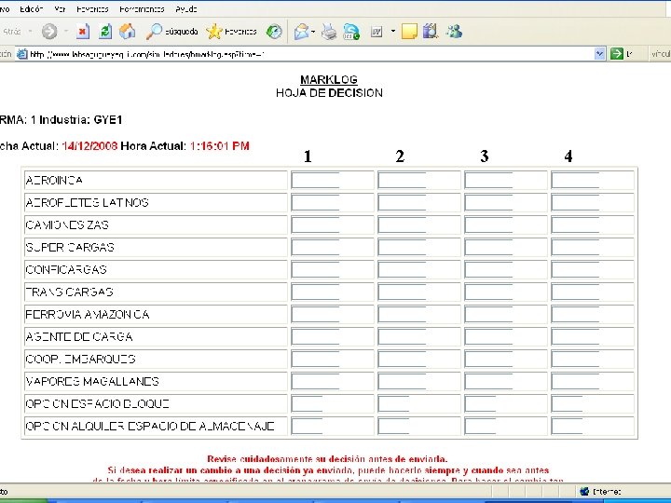Screen dimensions: 671x503
Task: Open the Favoritos star toolbar button
Action: pos(231,32)
